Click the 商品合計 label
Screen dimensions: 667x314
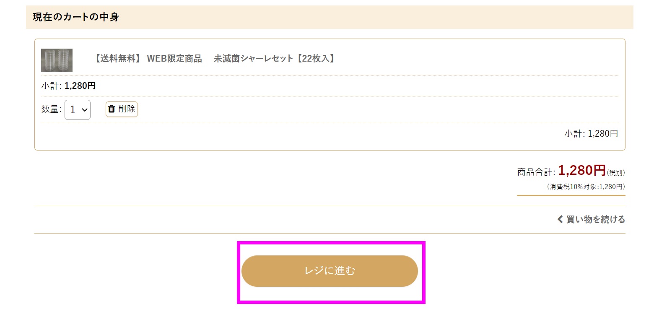click(x=536, y=172)
